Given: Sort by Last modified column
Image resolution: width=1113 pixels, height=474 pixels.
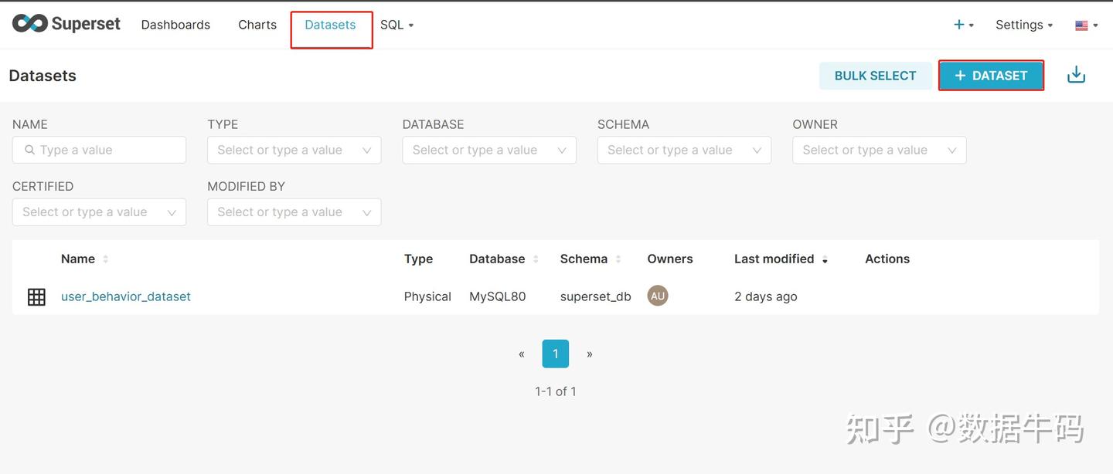Looking at the screenshot, I should click(774, 259).
